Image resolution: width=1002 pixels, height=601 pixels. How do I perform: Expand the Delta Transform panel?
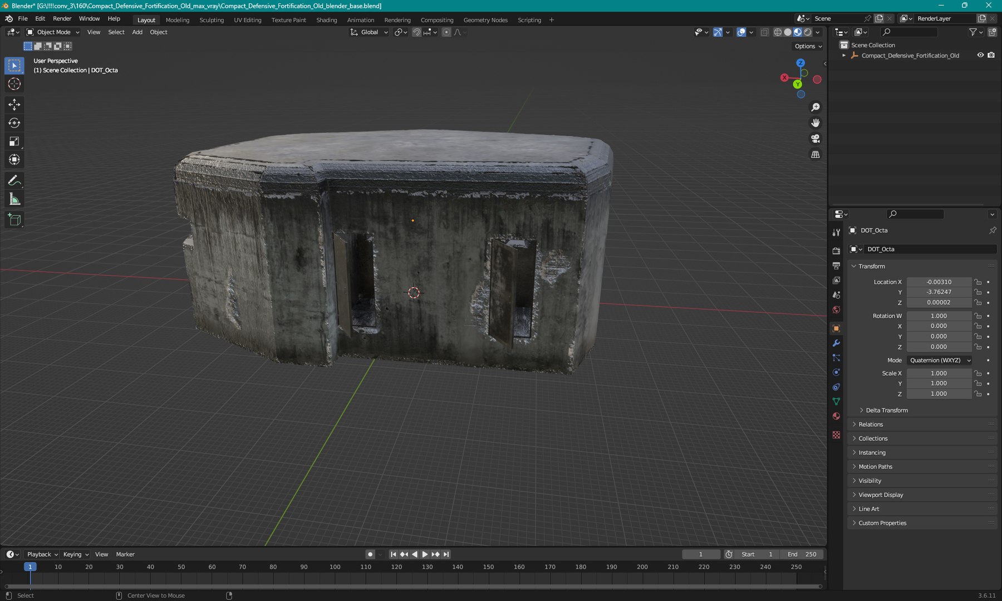[x=886, y=411]
